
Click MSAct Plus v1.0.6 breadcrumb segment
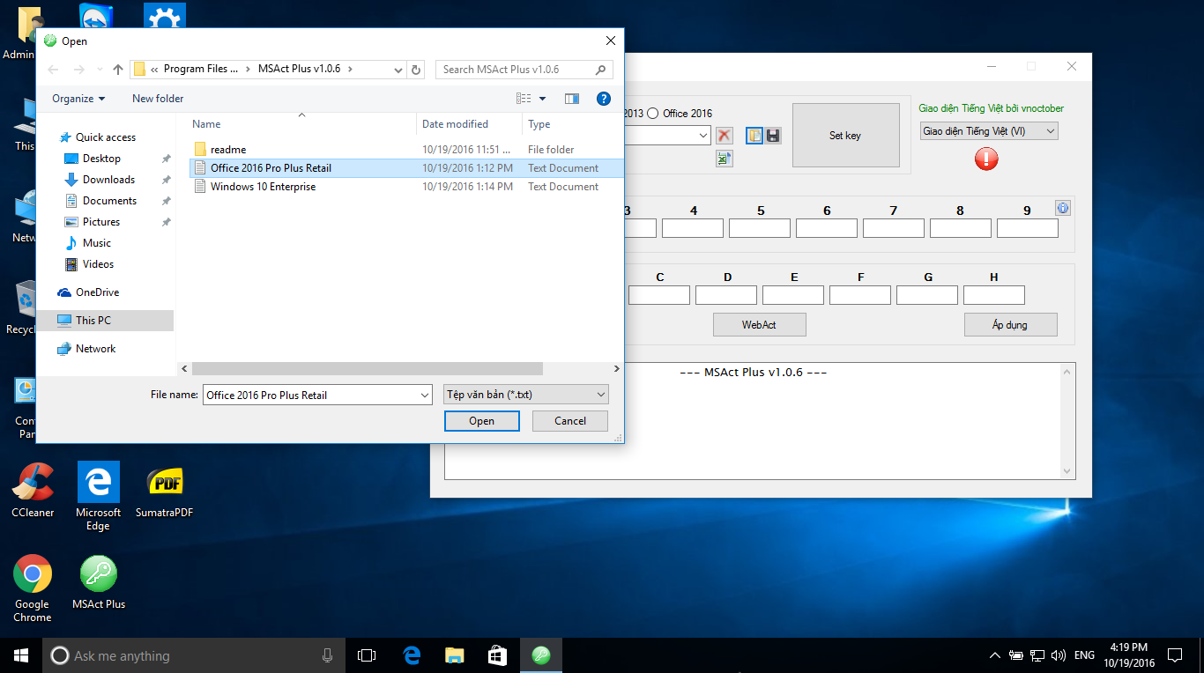coord(300,69)
